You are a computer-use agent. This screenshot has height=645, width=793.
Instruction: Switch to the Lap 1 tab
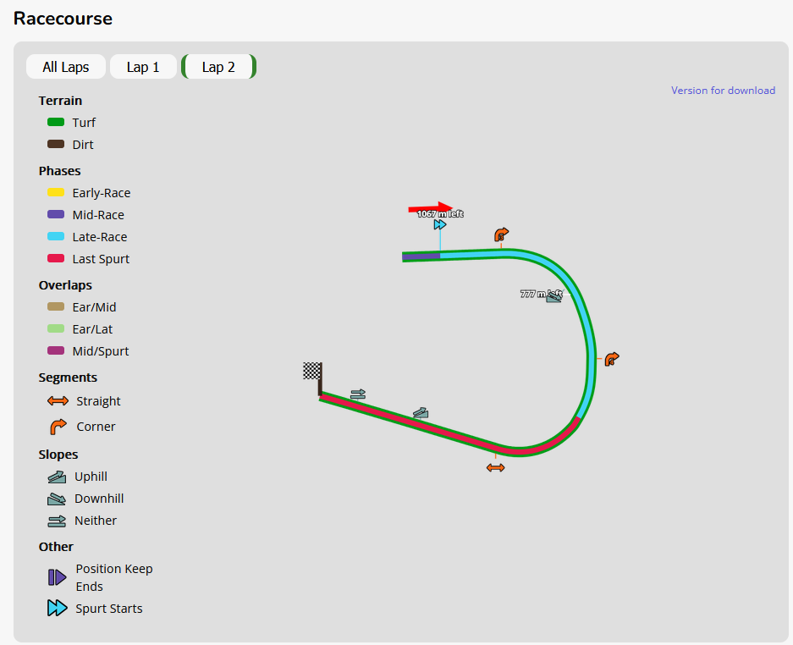(143, 67)
